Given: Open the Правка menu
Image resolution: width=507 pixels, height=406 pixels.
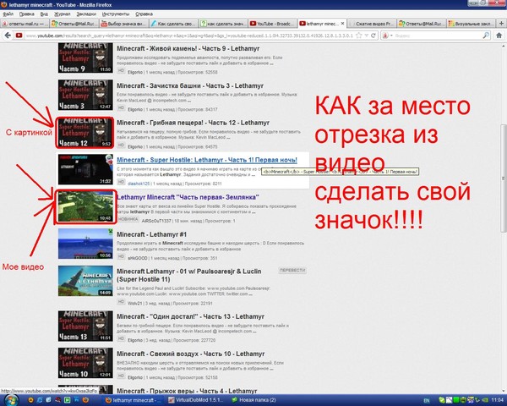Looking at the screenshot, I should (27, 14).
